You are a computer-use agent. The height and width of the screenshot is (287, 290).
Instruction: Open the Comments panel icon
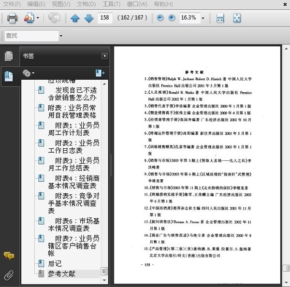point(9,256)
